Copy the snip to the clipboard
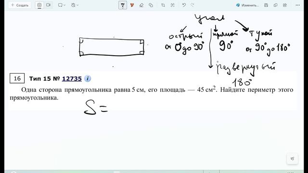Image resolution: width=308 pixels, height=173 pixels. coord(275,5)
